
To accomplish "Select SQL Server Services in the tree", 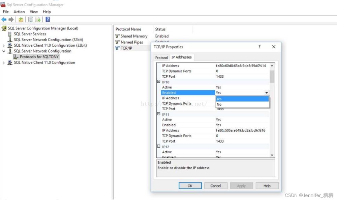I will pos(30,34).
